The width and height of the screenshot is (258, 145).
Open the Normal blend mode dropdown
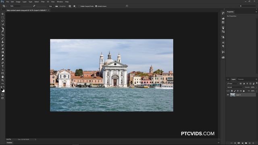tap(235, 87)
